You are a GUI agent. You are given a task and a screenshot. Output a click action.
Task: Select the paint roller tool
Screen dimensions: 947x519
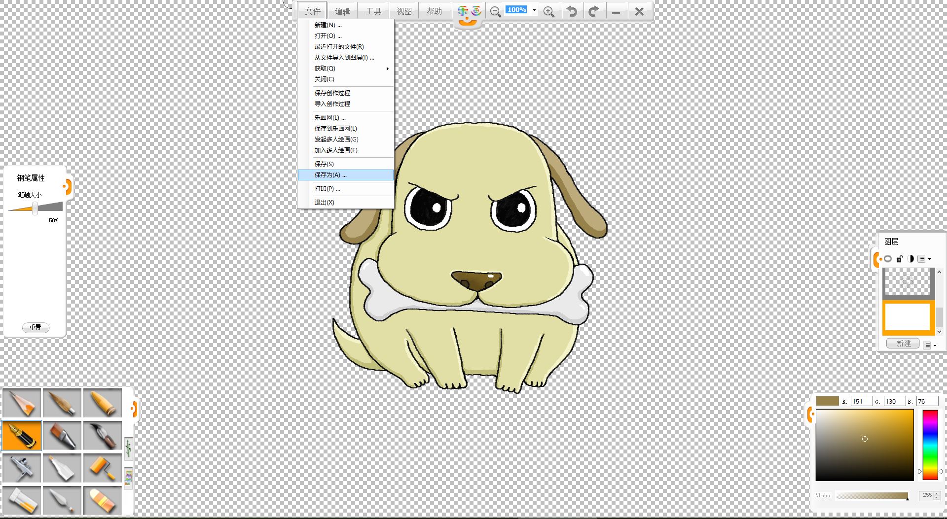click(103, 468)
